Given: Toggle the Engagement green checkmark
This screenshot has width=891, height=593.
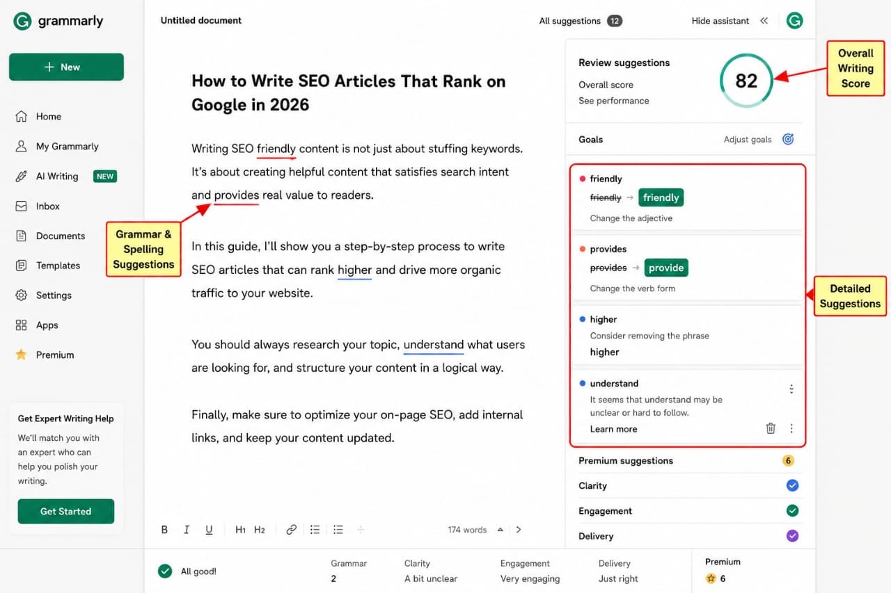Looking at the screenshot, I should click(x=792, y=511).
